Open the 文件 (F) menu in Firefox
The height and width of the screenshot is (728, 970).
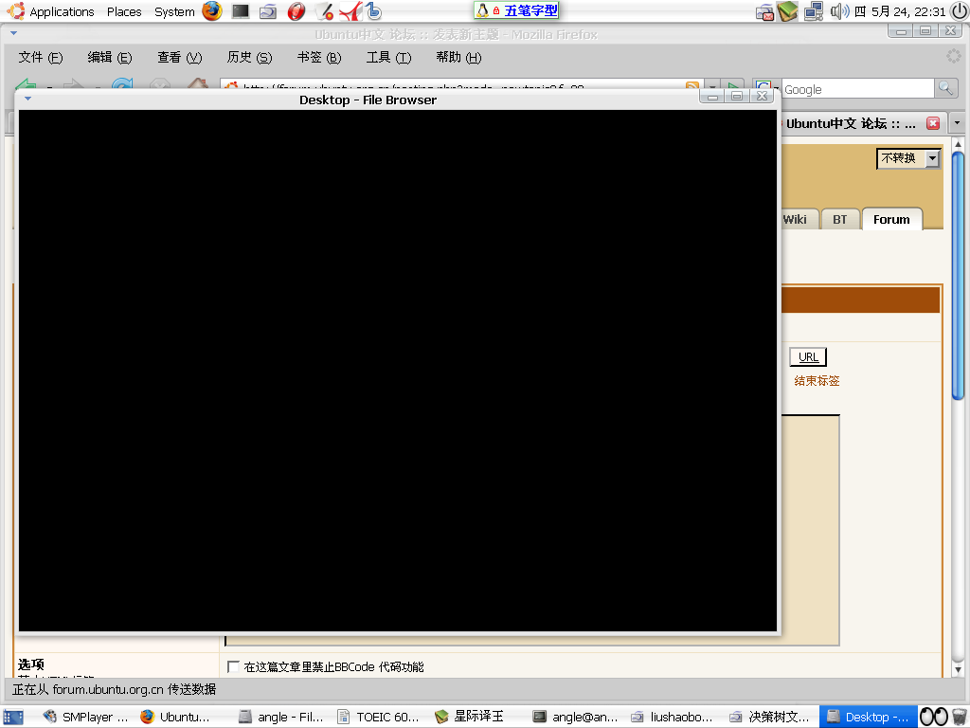point(40,58)
